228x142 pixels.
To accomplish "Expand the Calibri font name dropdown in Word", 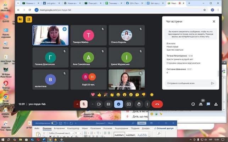I will [x=73, y=133].
